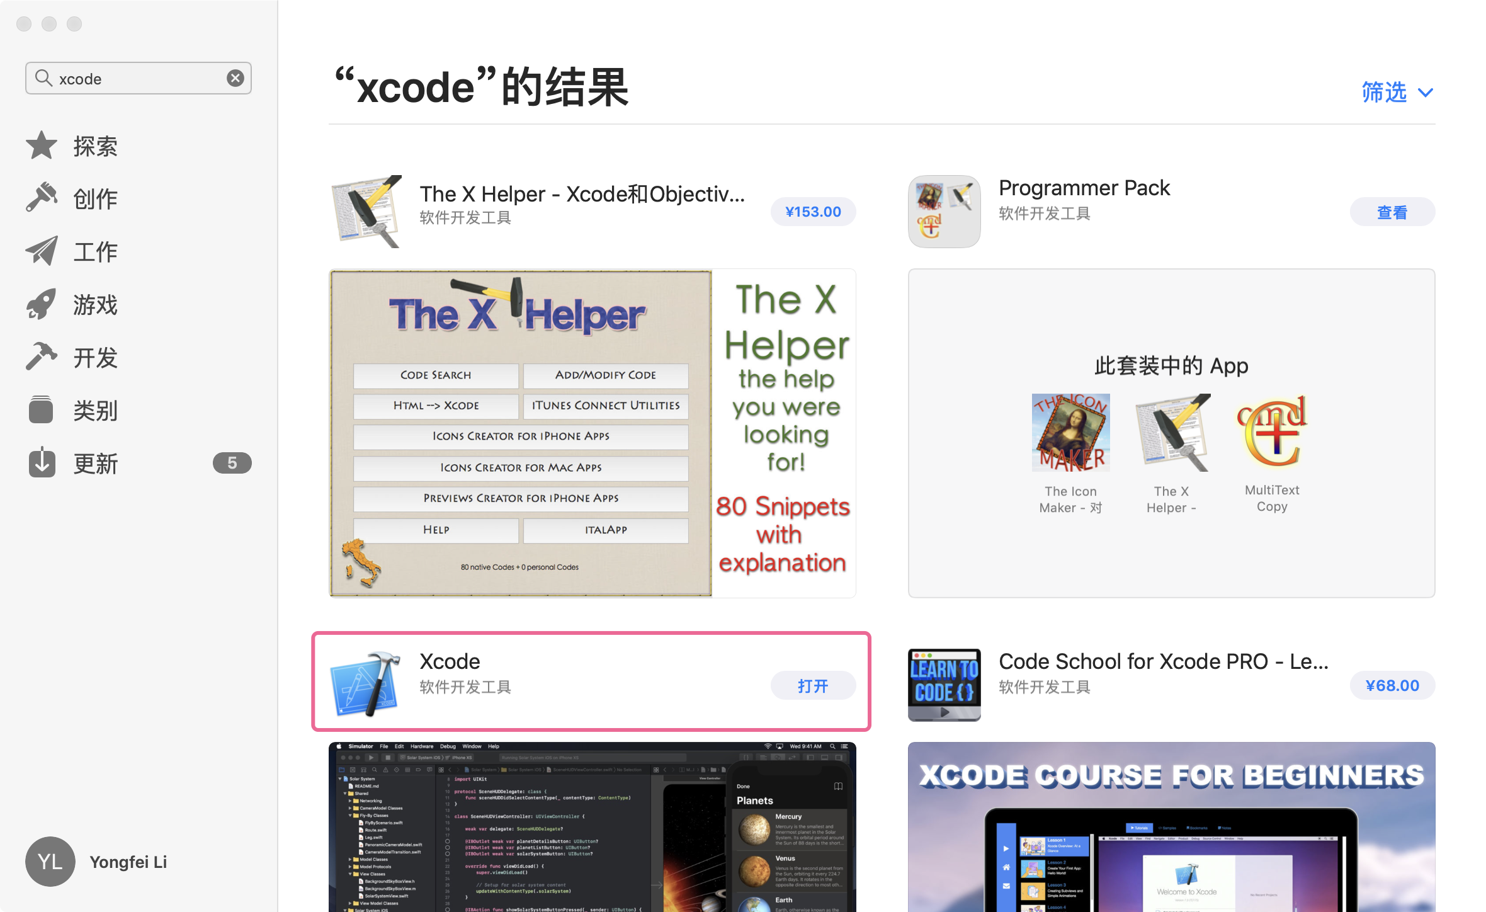Click the magnifying glass search icon
The image size is (1486, 912).
[43, 78]
